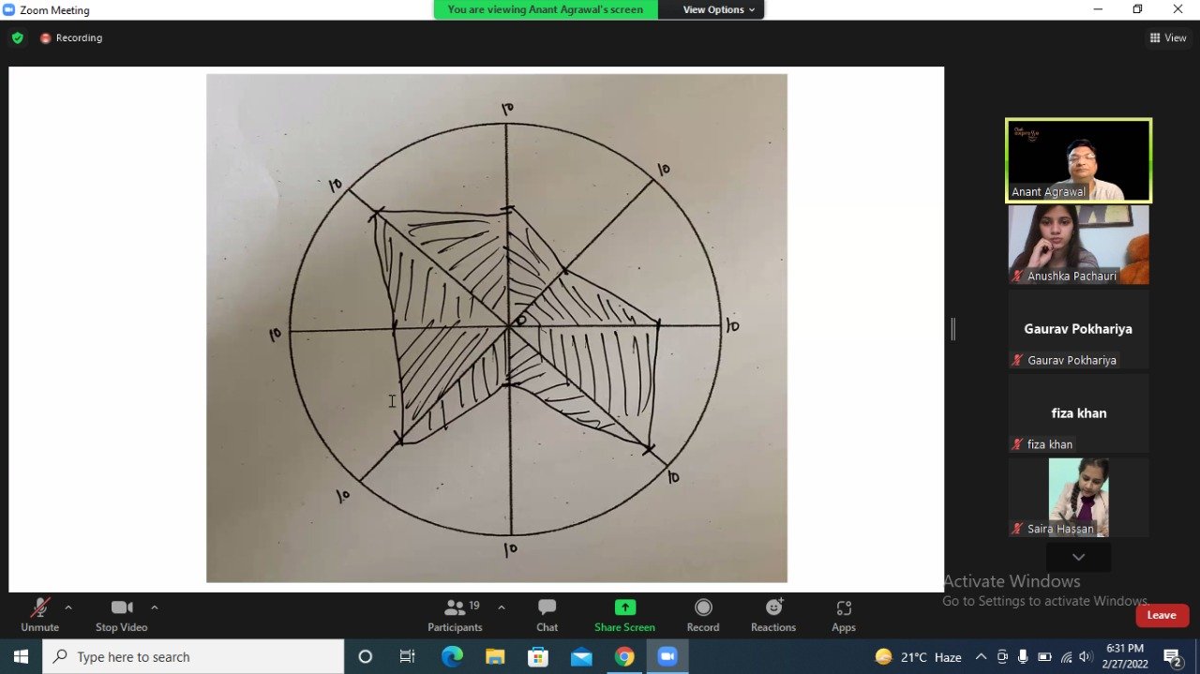Click fiza khan's muted microphone icon
Image resolution: width=1200 pixels, height=674 pixels.
click(1017, 444)
